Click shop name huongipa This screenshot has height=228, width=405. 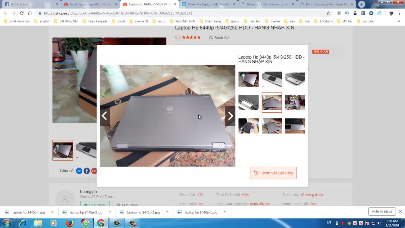tap(88, 192)
